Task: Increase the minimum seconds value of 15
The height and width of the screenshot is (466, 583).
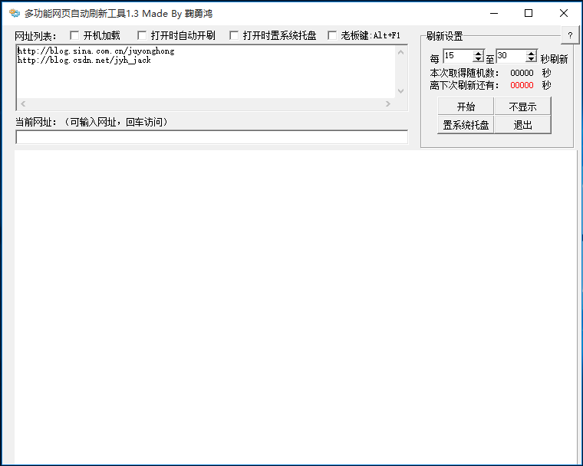Action: [x=478, y=53]
